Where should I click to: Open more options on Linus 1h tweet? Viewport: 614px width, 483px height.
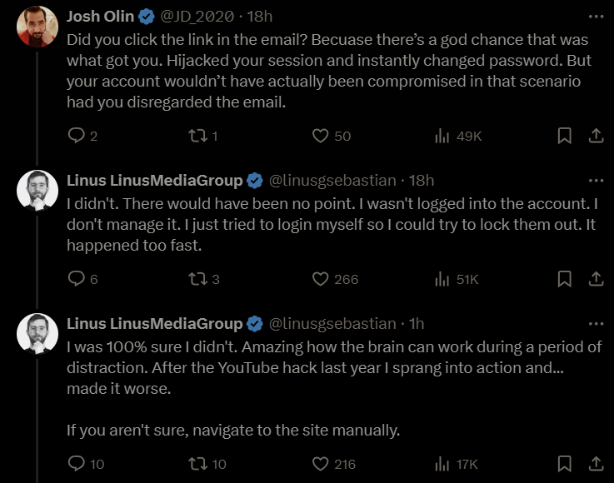[596, 324]
